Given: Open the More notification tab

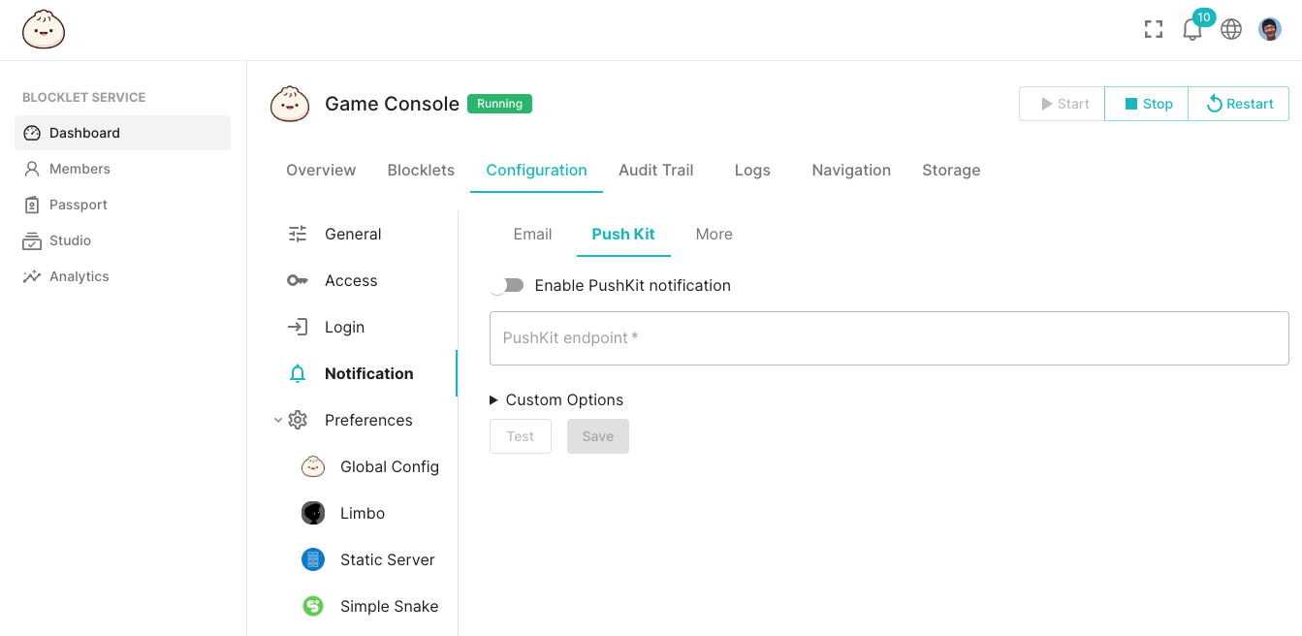Looking at the screenshot, I should (x=714, y=234).
